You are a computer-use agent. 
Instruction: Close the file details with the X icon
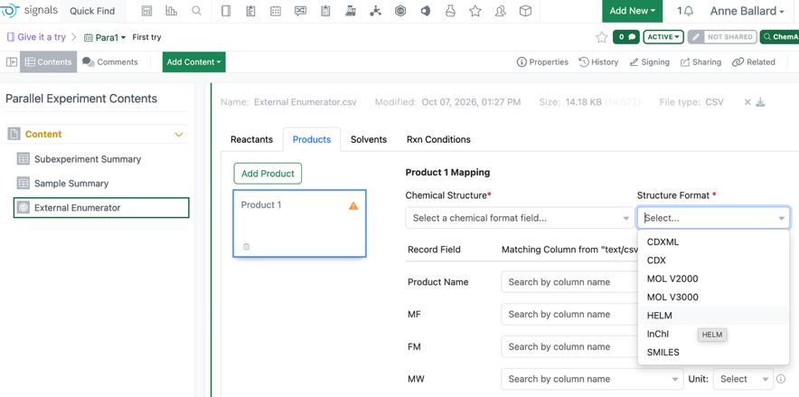pyautogui.click(x=747, y=102)
